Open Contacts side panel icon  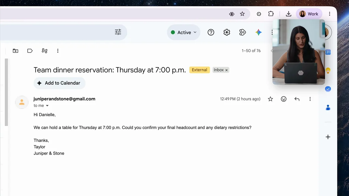pos(328,108)
